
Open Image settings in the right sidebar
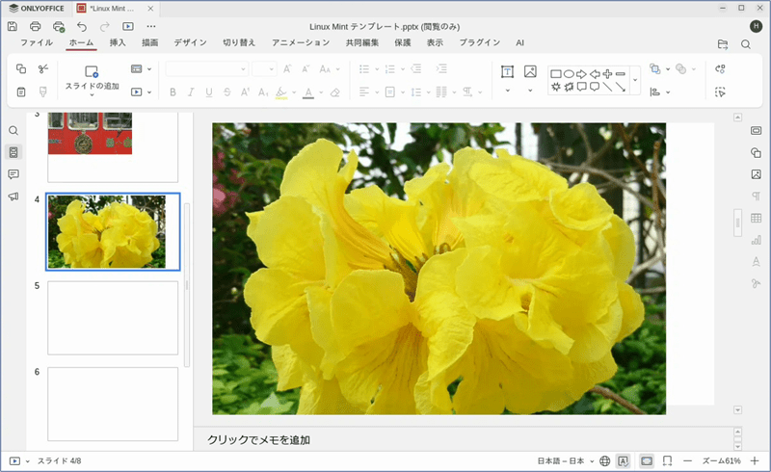click(756, 174)
